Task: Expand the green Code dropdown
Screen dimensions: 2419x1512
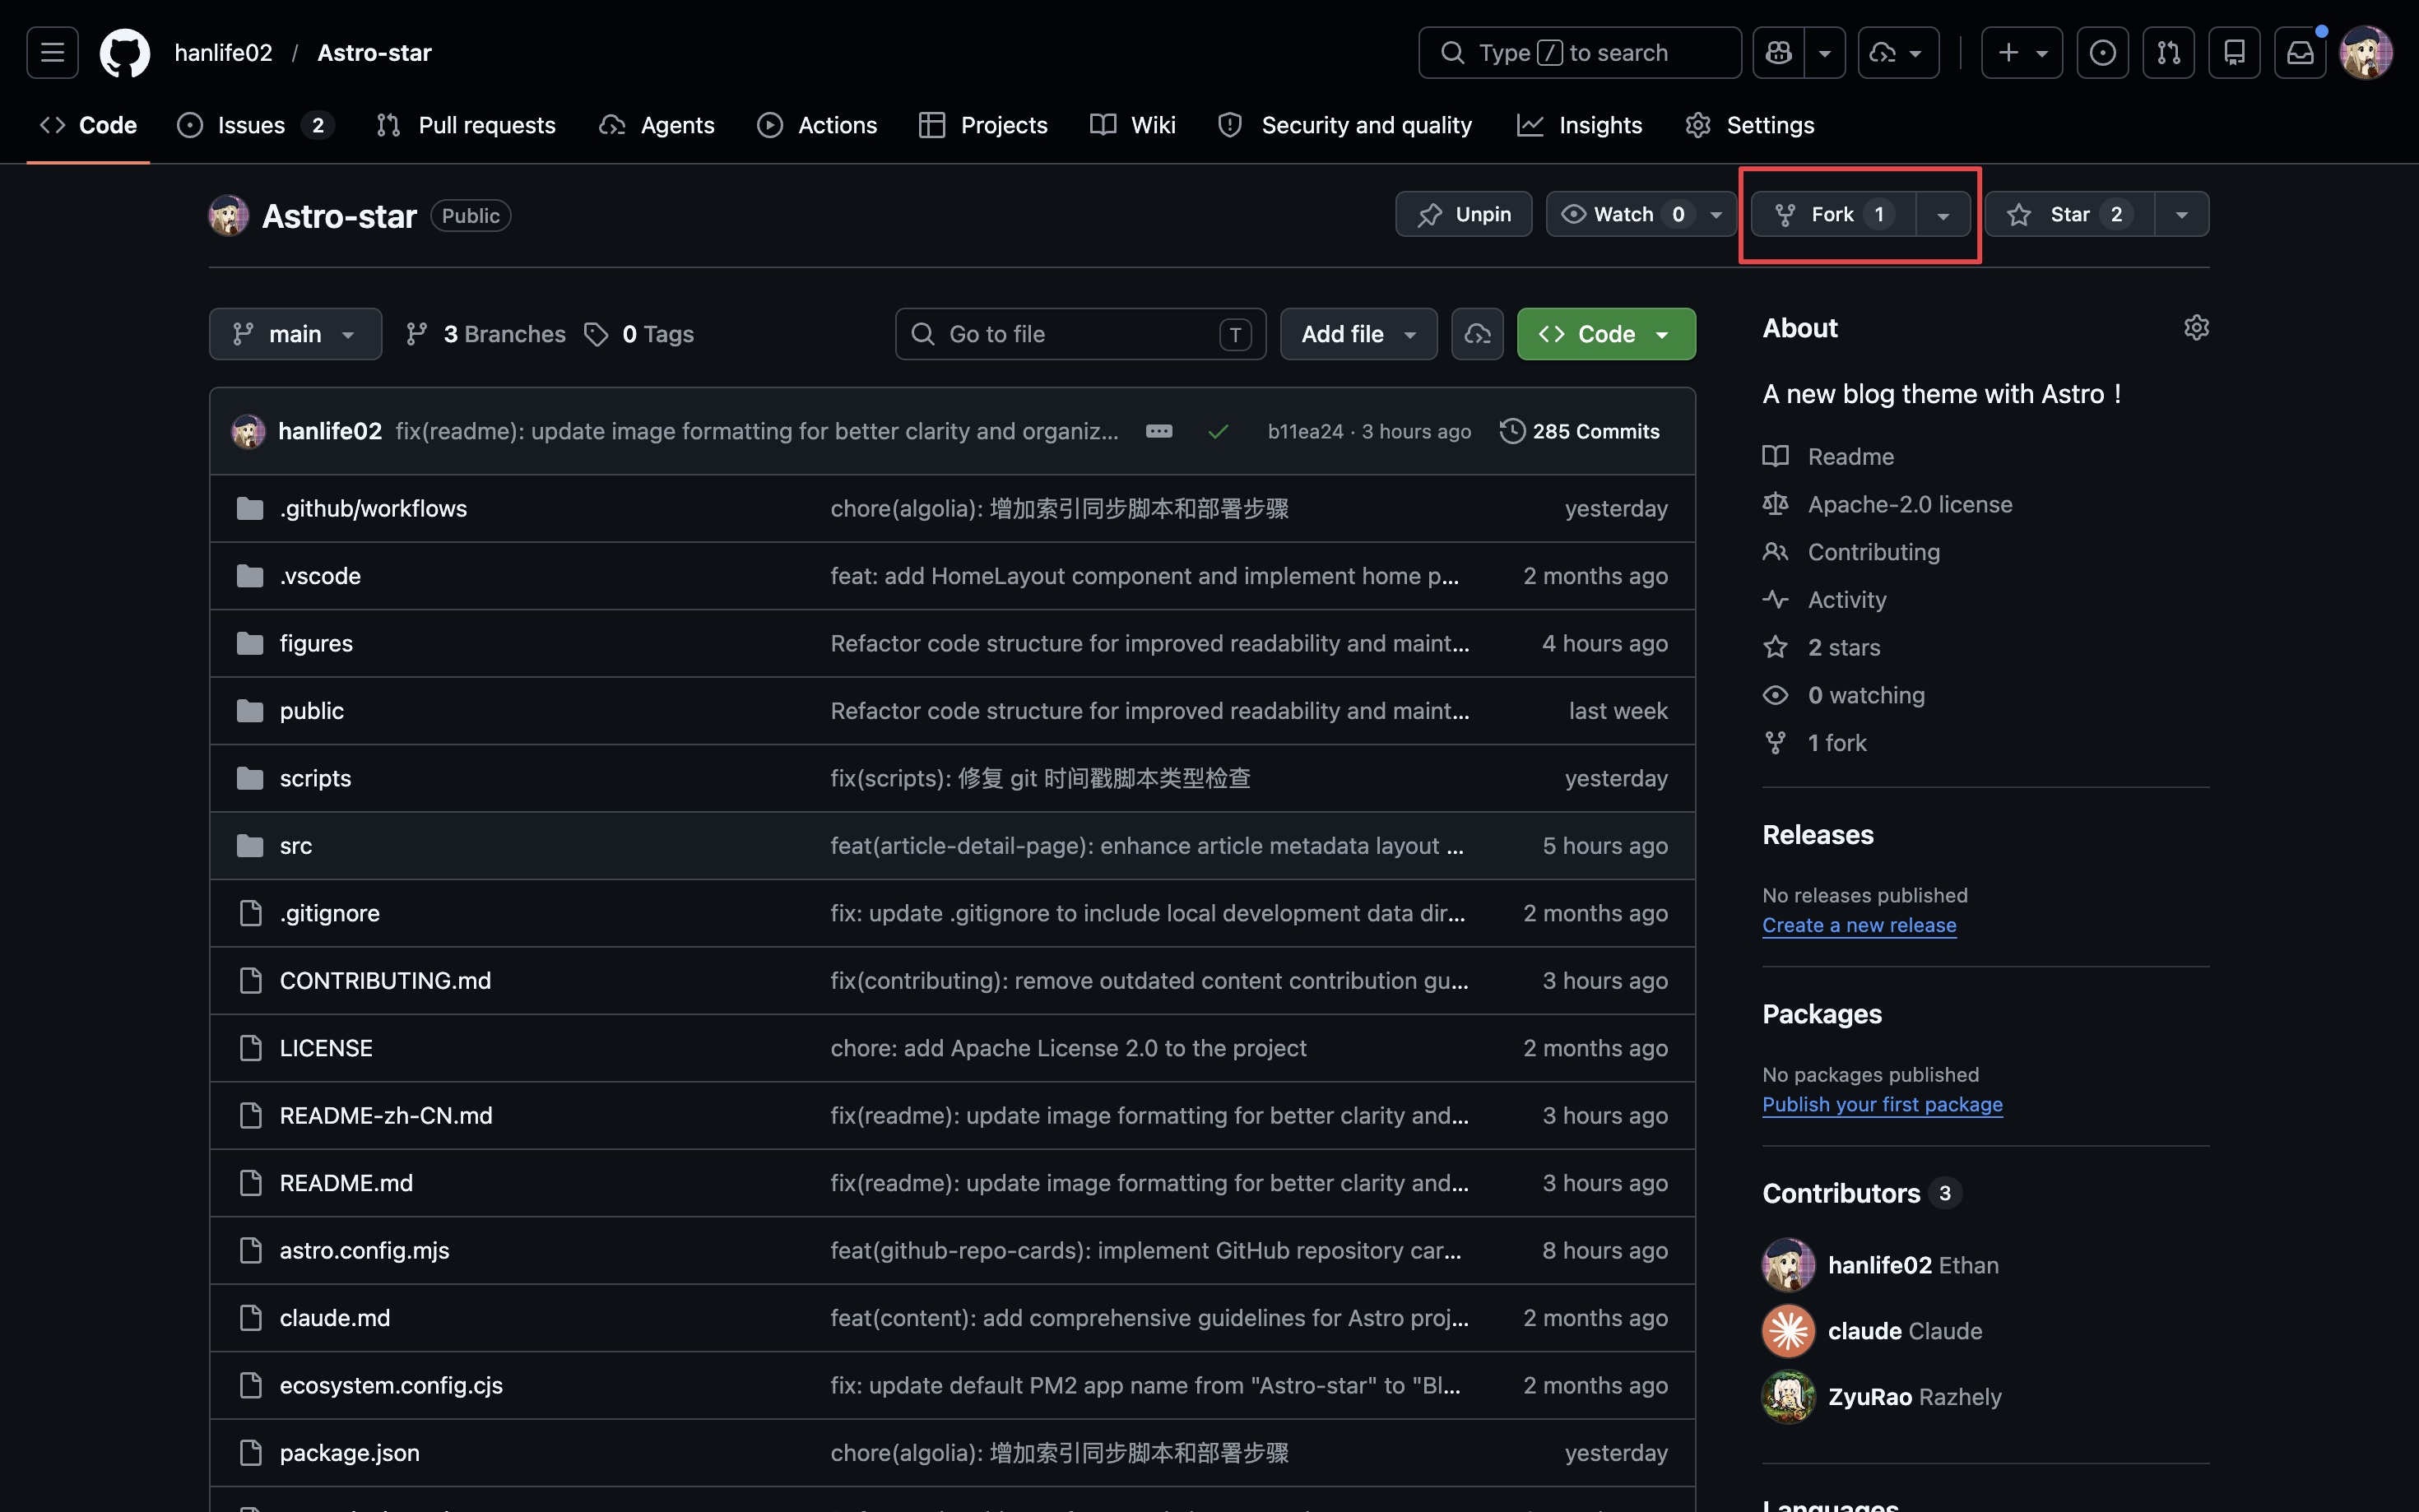Action: coord(1606,334)
